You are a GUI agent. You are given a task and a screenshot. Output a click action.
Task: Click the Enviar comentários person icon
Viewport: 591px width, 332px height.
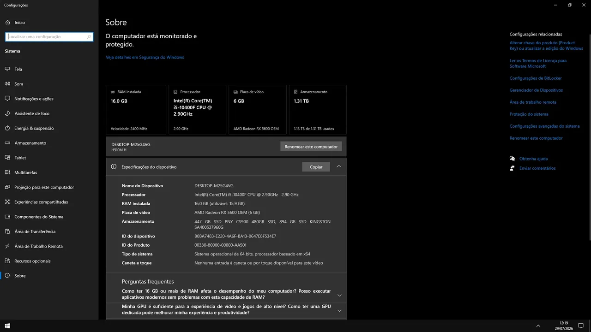[x=512, y=168]
